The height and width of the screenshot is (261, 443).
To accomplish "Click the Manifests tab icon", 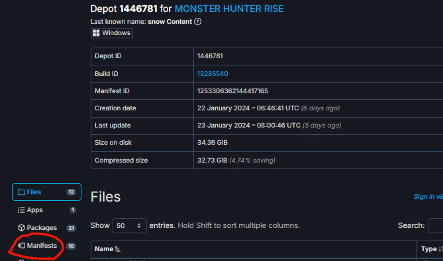I will tap(21, 246).
